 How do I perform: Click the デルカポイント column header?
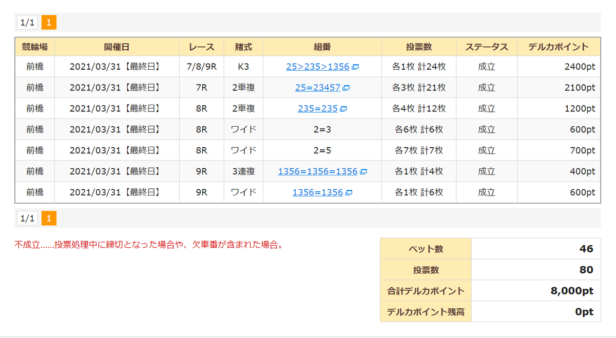pos(559,47)
